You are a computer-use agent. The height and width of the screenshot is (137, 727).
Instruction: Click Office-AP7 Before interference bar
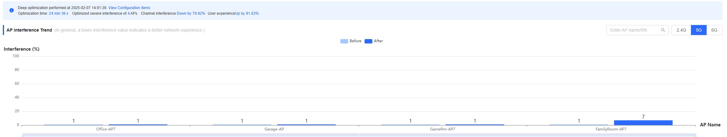(x=74, y=125)
